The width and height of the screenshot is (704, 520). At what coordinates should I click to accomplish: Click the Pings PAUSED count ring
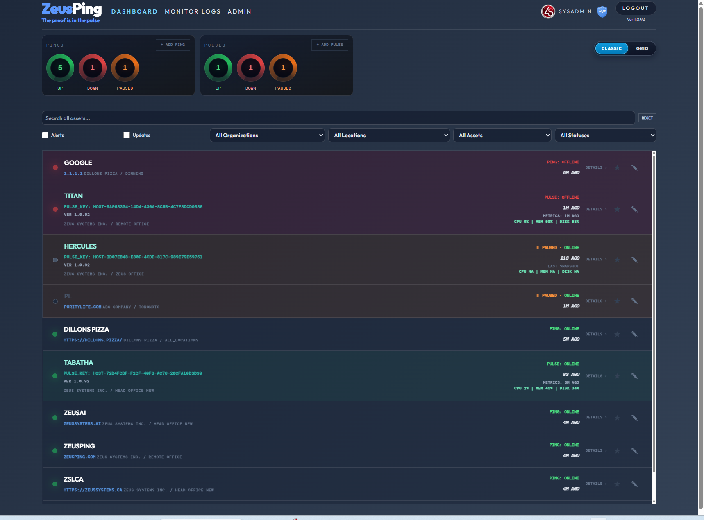(x=125, y=68)
